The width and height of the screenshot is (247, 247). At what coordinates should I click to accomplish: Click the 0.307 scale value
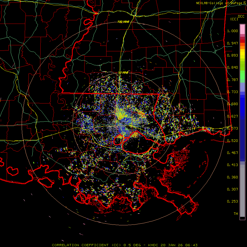click(232, 189)
